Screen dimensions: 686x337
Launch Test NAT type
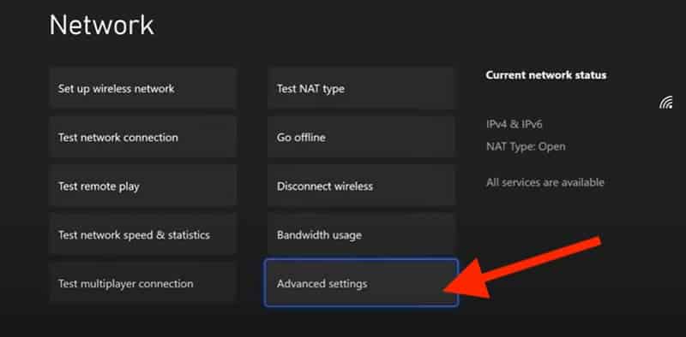click(x=361, y=89)
